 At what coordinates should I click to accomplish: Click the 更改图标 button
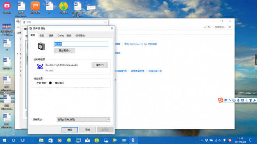click(65, 50)
